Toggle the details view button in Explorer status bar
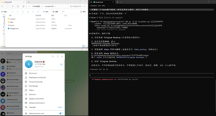216x116 pixels. point(83,46)
